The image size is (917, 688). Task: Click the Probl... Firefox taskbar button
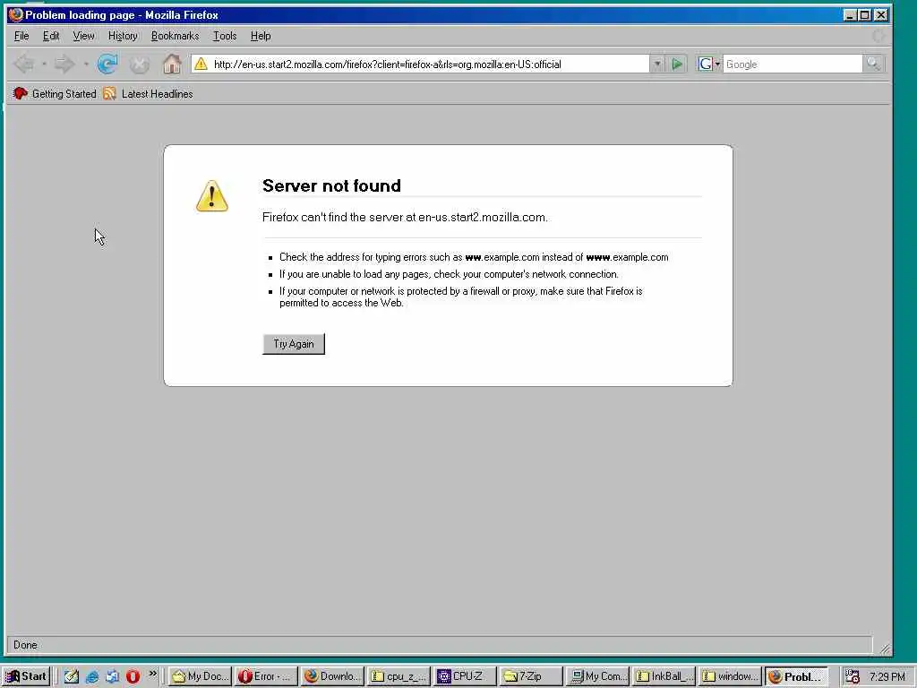click(796, 676)
